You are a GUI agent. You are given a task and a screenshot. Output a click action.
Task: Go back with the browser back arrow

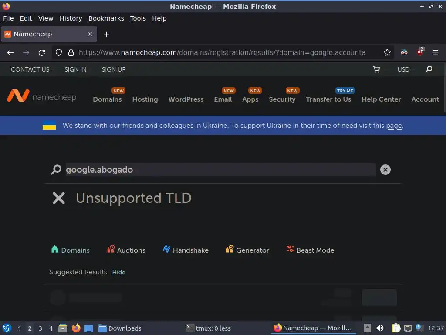click(10, 52)
